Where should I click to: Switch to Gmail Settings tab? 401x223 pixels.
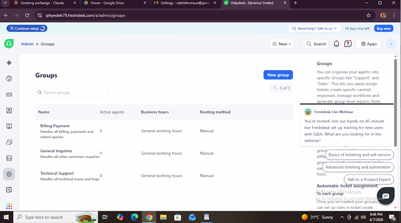pos(185,3)
